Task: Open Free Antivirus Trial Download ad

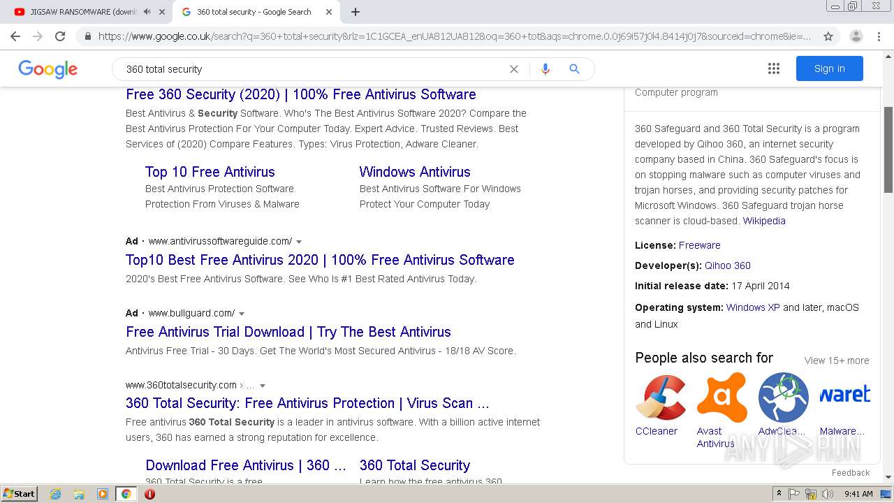Action: coord(288,332)
